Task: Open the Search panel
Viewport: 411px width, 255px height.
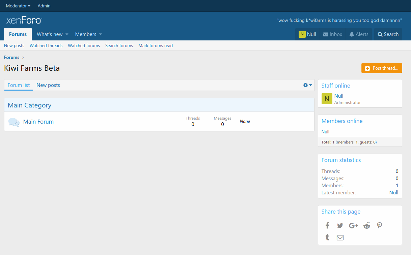Action: pos(388,34)
